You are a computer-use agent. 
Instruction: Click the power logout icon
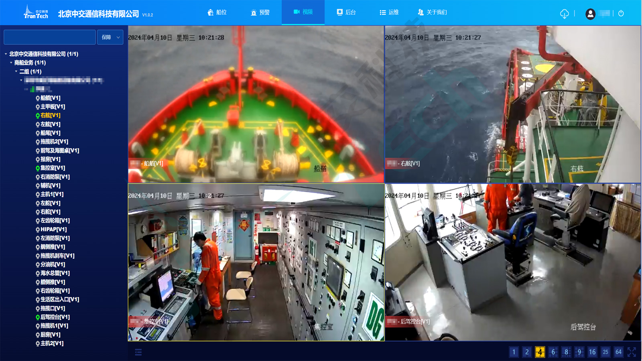pyautogui.click(x=621, y=13)
